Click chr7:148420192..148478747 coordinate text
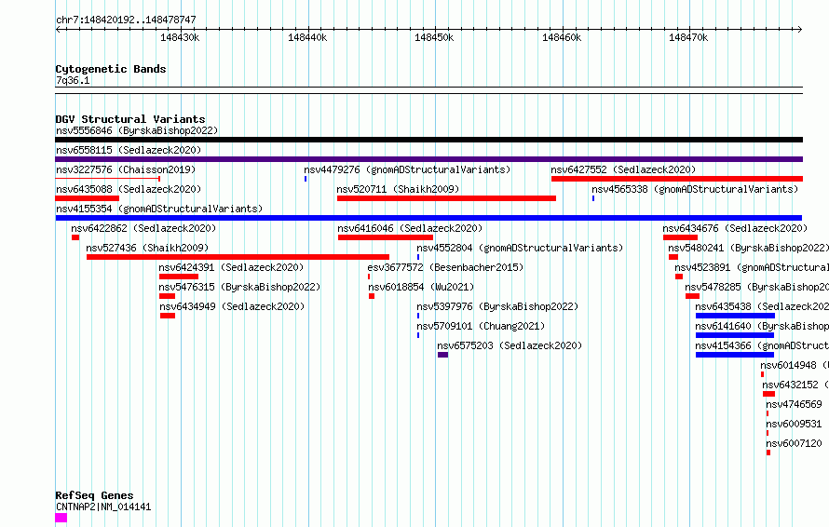Image resolution: width=829 pixels, height=527 pixels. click(126, 20)
